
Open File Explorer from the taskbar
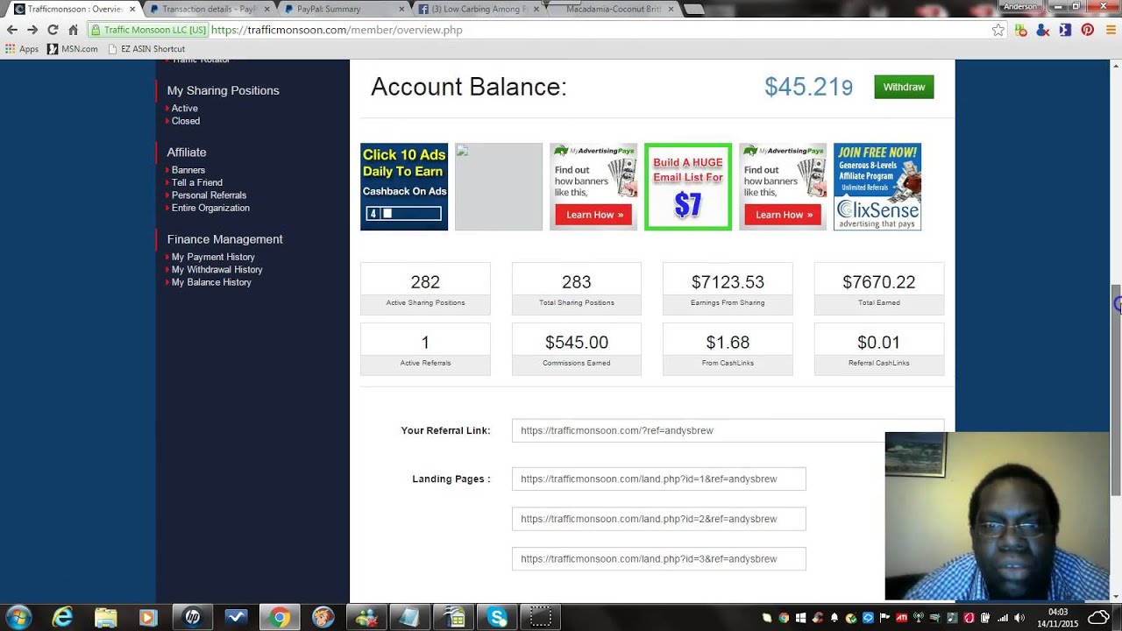(x=105, y=617)
